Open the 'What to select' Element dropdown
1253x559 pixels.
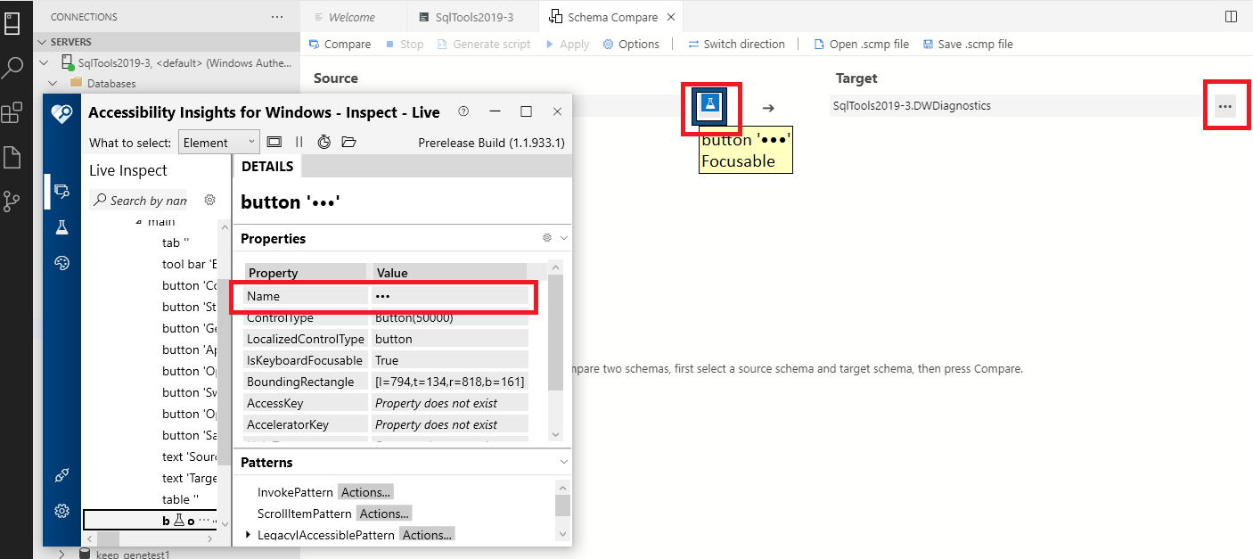(218, 141)
